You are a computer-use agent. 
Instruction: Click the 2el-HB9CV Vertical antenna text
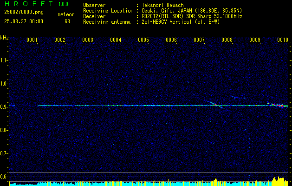[x=181, y=22]
